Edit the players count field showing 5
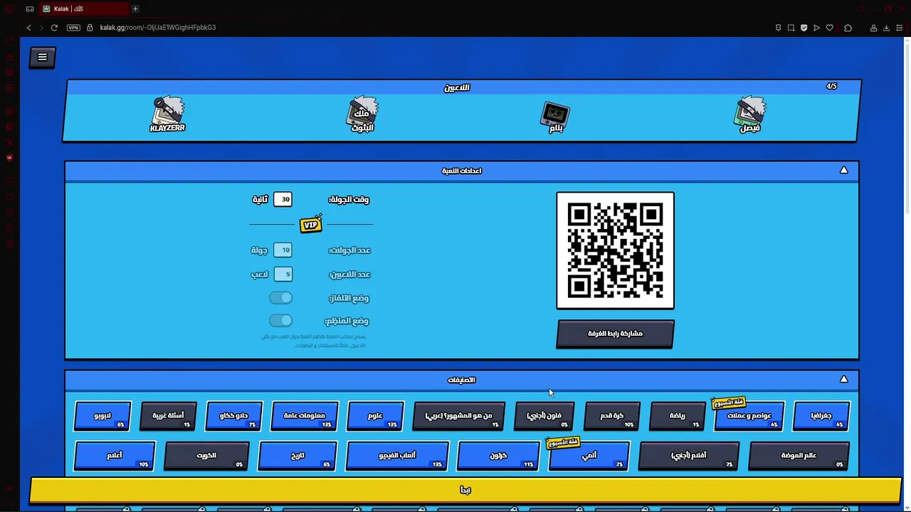The height and width of the screenshot is (512, 911). click(283, 274)
